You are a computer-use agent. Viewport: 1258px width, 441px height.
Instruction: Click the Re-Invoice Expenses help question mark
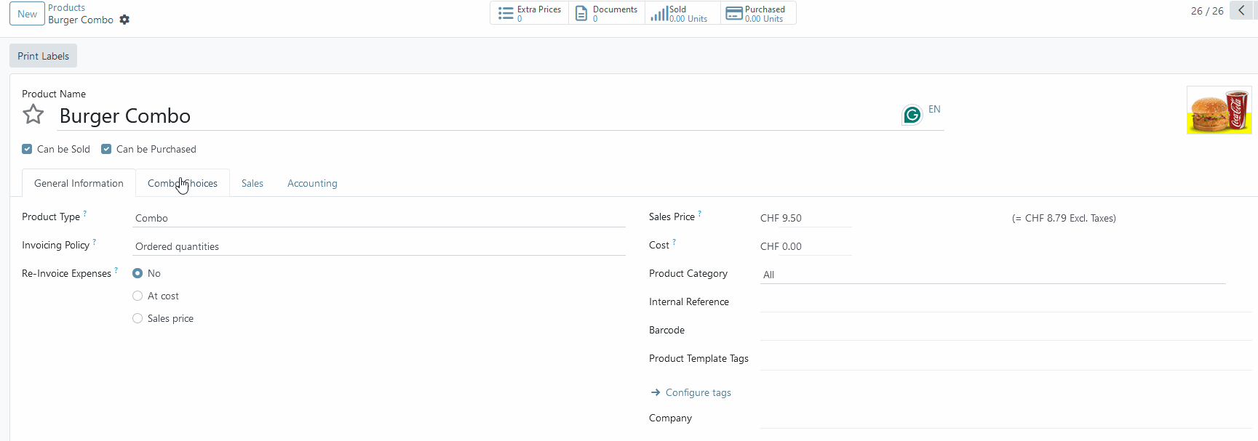tap(116, 270)
